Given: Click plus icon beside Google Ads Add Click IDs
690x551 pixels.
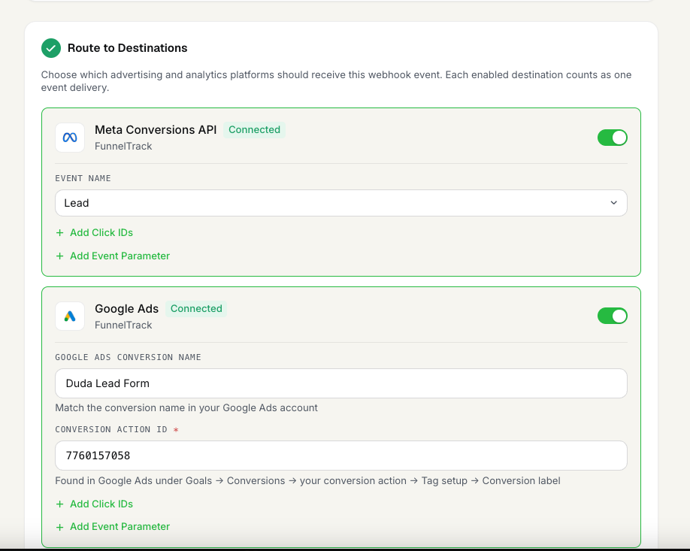Looking at the screenshot, I should [60, 504].
